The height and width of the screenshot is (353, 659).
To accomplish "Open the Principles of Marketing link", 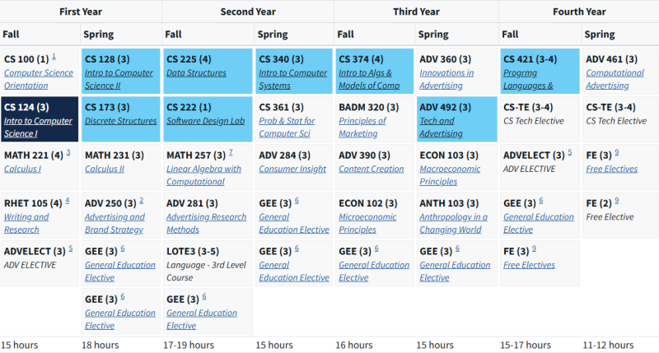I will click(x=362, y=128).
